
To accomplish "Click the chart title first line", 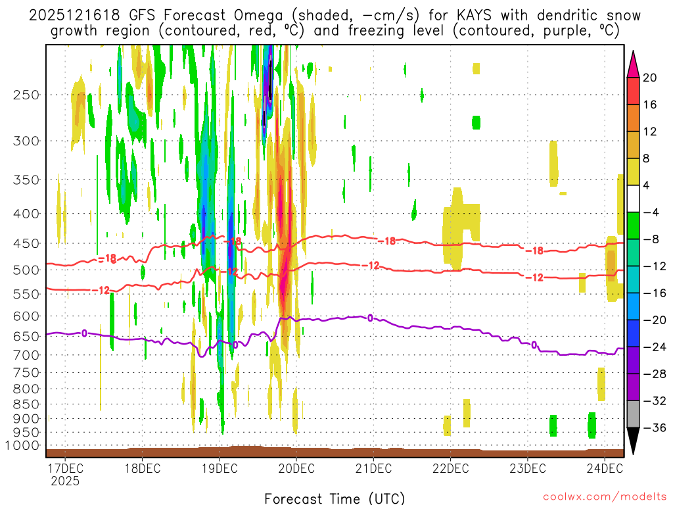I will [x=335, y=16].
